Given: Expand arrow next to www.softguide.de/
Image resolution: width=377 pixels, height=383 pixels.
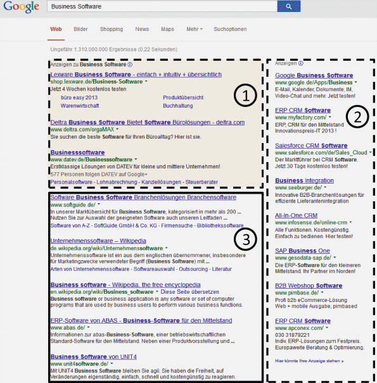Looking at the screenshot, I should pyautogui.click(x=99, y=204).
